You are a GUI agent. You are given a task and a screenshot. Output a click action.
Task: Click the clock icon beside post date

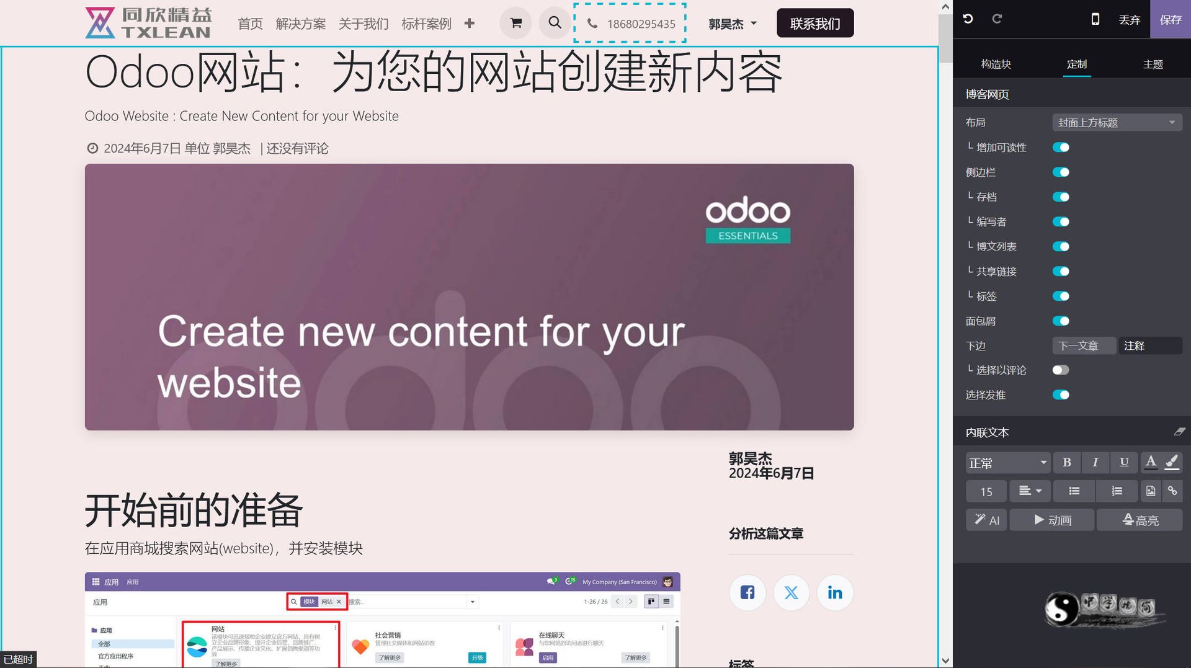point(92,148)
